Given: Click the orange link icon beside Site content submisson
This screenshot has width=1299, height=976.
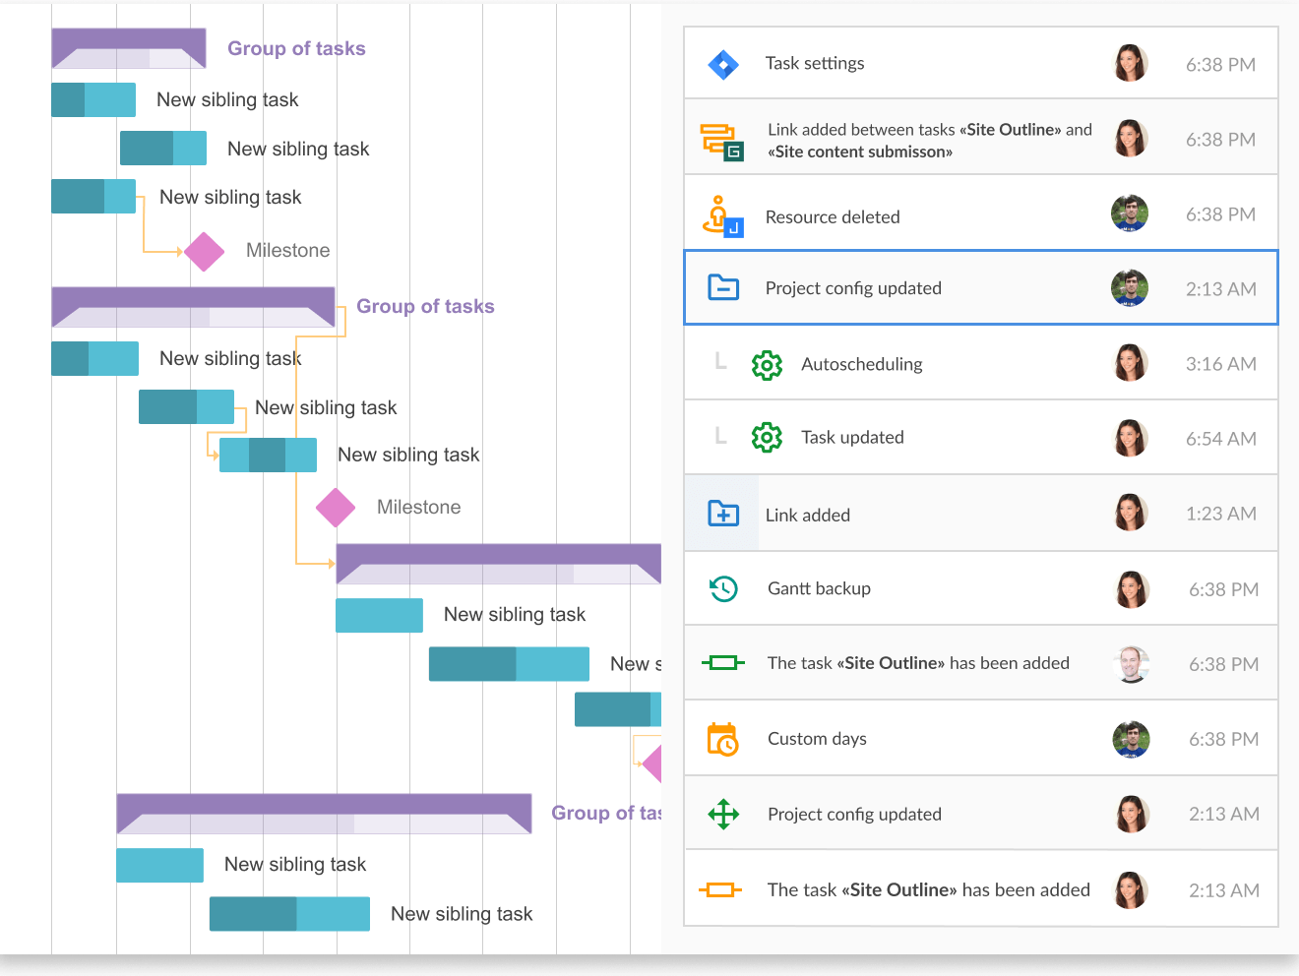Looking at the screenshot, I should [722, 142].
